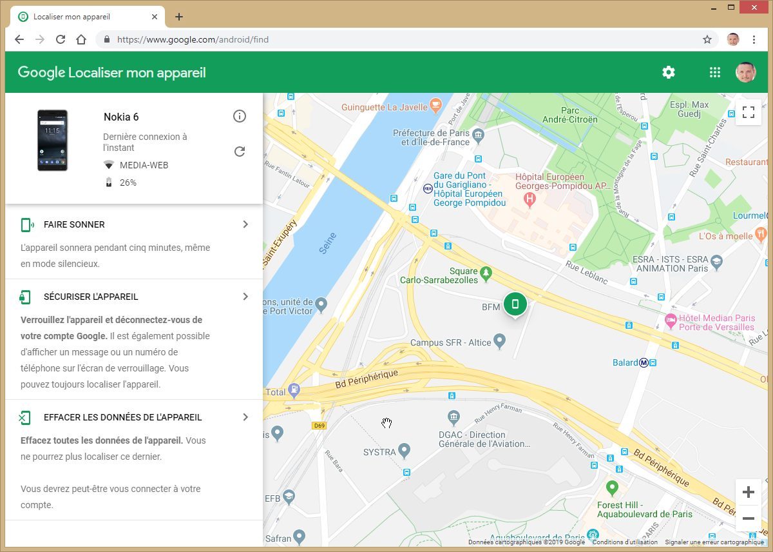The width and height of the screenshot is (773, 552).
Task: Open the Chrome three-dot menu
Action: tap(754, 39)
